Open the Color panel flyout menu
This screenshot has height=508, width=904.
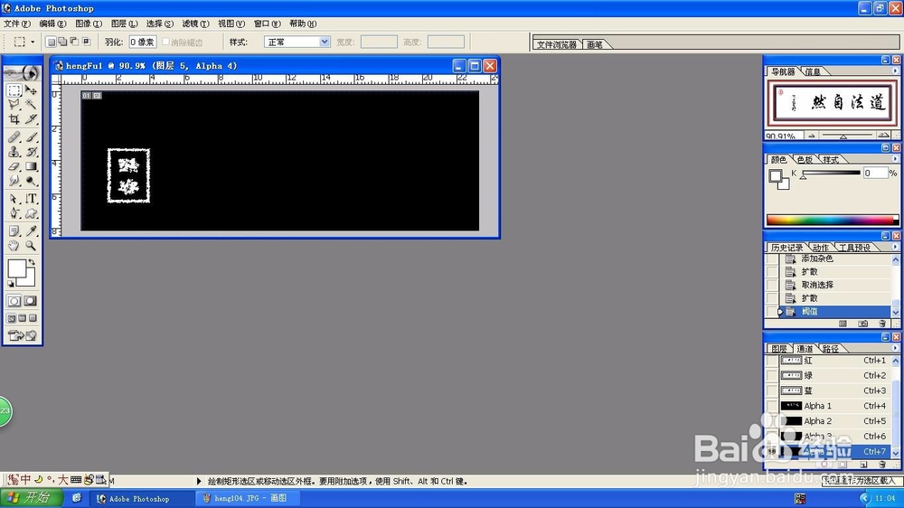(895, 159)
